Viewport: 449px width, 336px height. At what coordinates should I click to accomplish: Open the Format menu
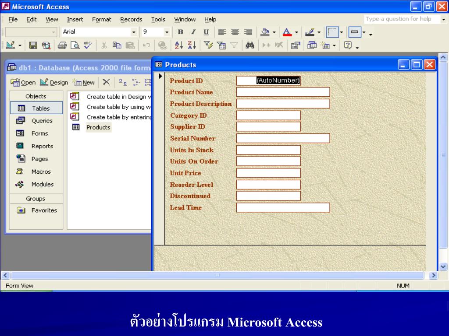point(101,19)
